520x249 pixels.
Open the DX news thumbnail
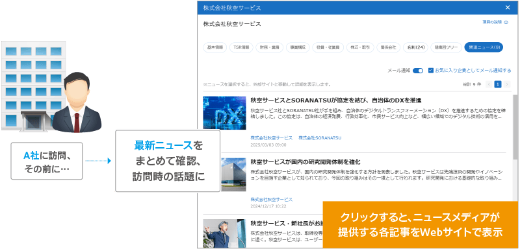[x=224, y=113]
